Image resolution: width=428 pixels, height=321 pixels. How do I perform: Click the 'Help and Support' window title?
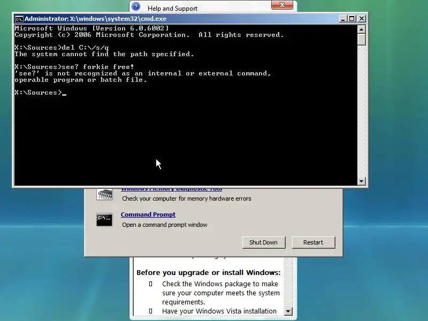(x=172, y=9)
